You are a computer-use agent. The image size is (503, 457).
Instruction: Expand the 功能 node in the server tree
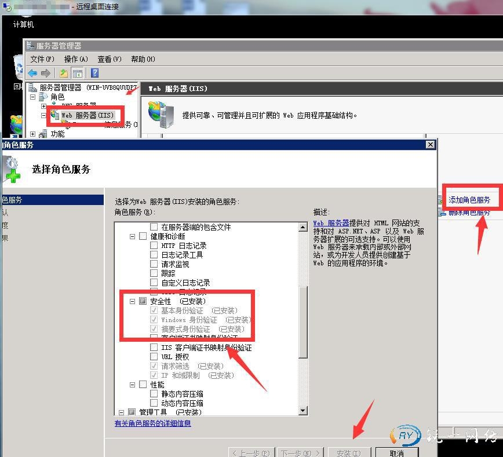coord(33,134)
